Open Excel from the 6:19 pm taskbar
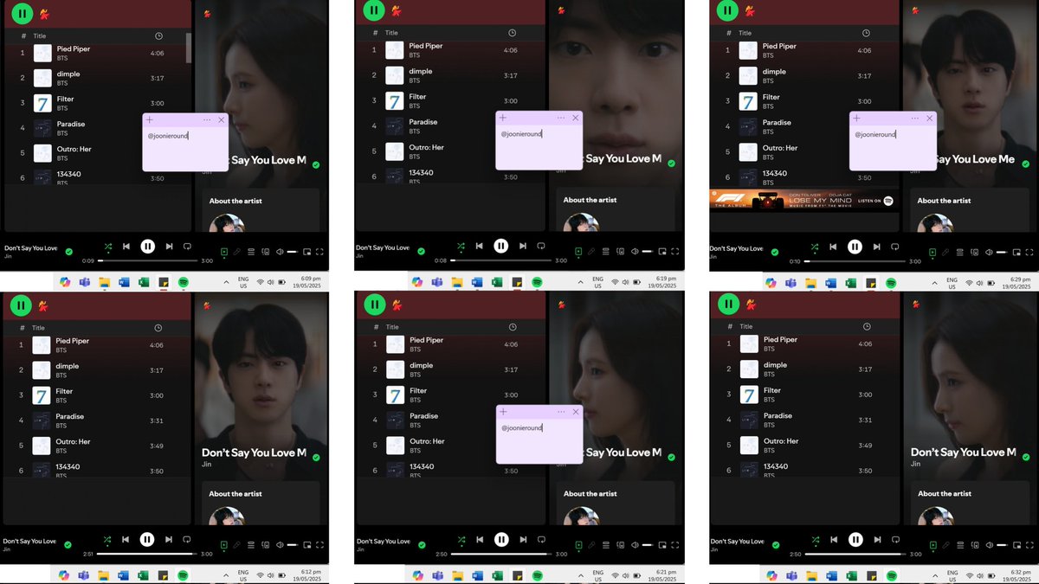 (497, 282)
